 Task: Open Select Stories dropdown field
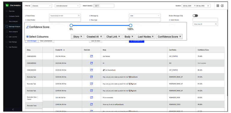click(x=205, y=20)
